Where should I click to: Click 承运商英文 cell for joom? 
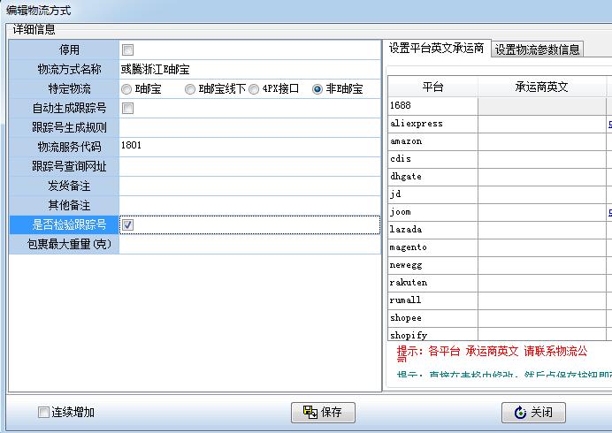point(542,212)
